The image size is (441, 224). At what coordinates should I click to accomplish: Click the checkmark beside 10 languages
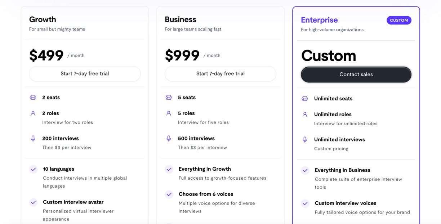pos(33,169)
